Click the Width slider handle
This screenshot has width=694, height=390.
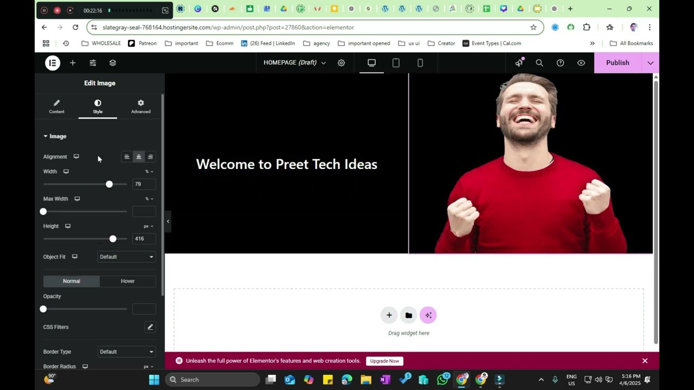[109, 184]
